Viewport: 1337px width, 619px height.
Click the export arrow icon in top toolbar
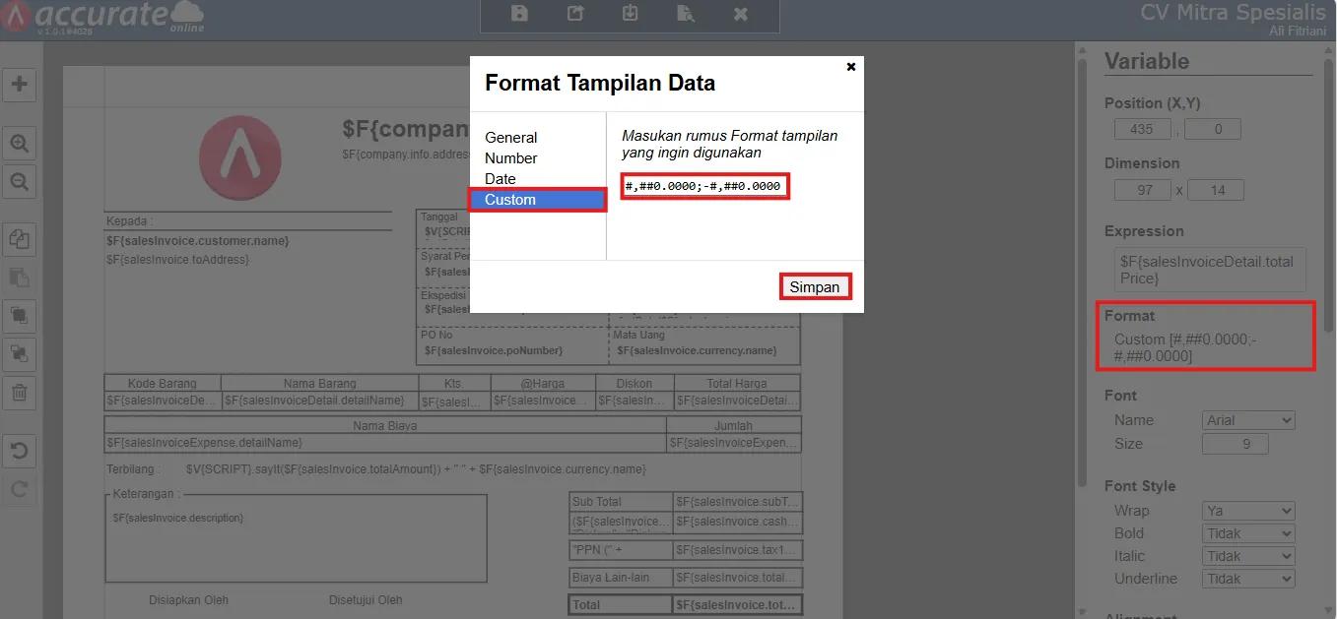(x=575, y=14)
